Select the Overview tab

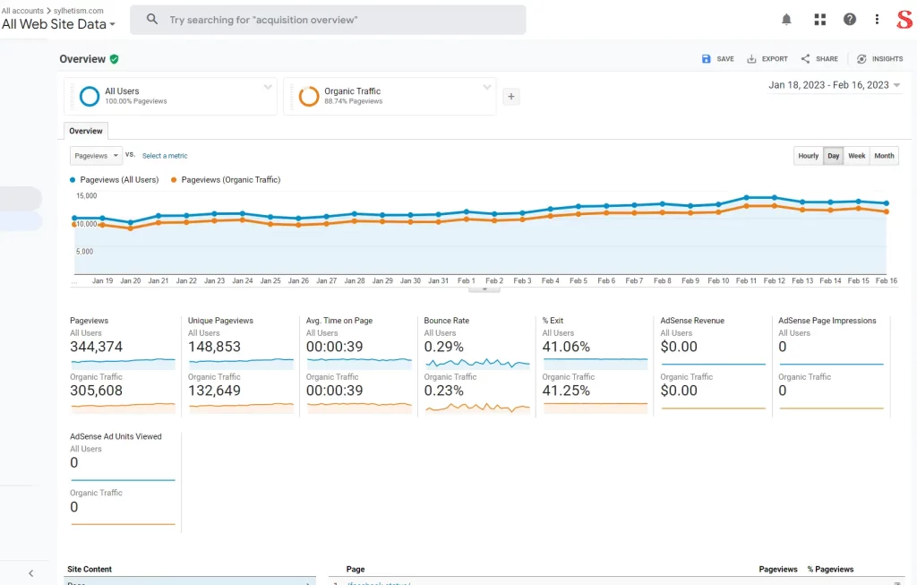tap(86, 131)
